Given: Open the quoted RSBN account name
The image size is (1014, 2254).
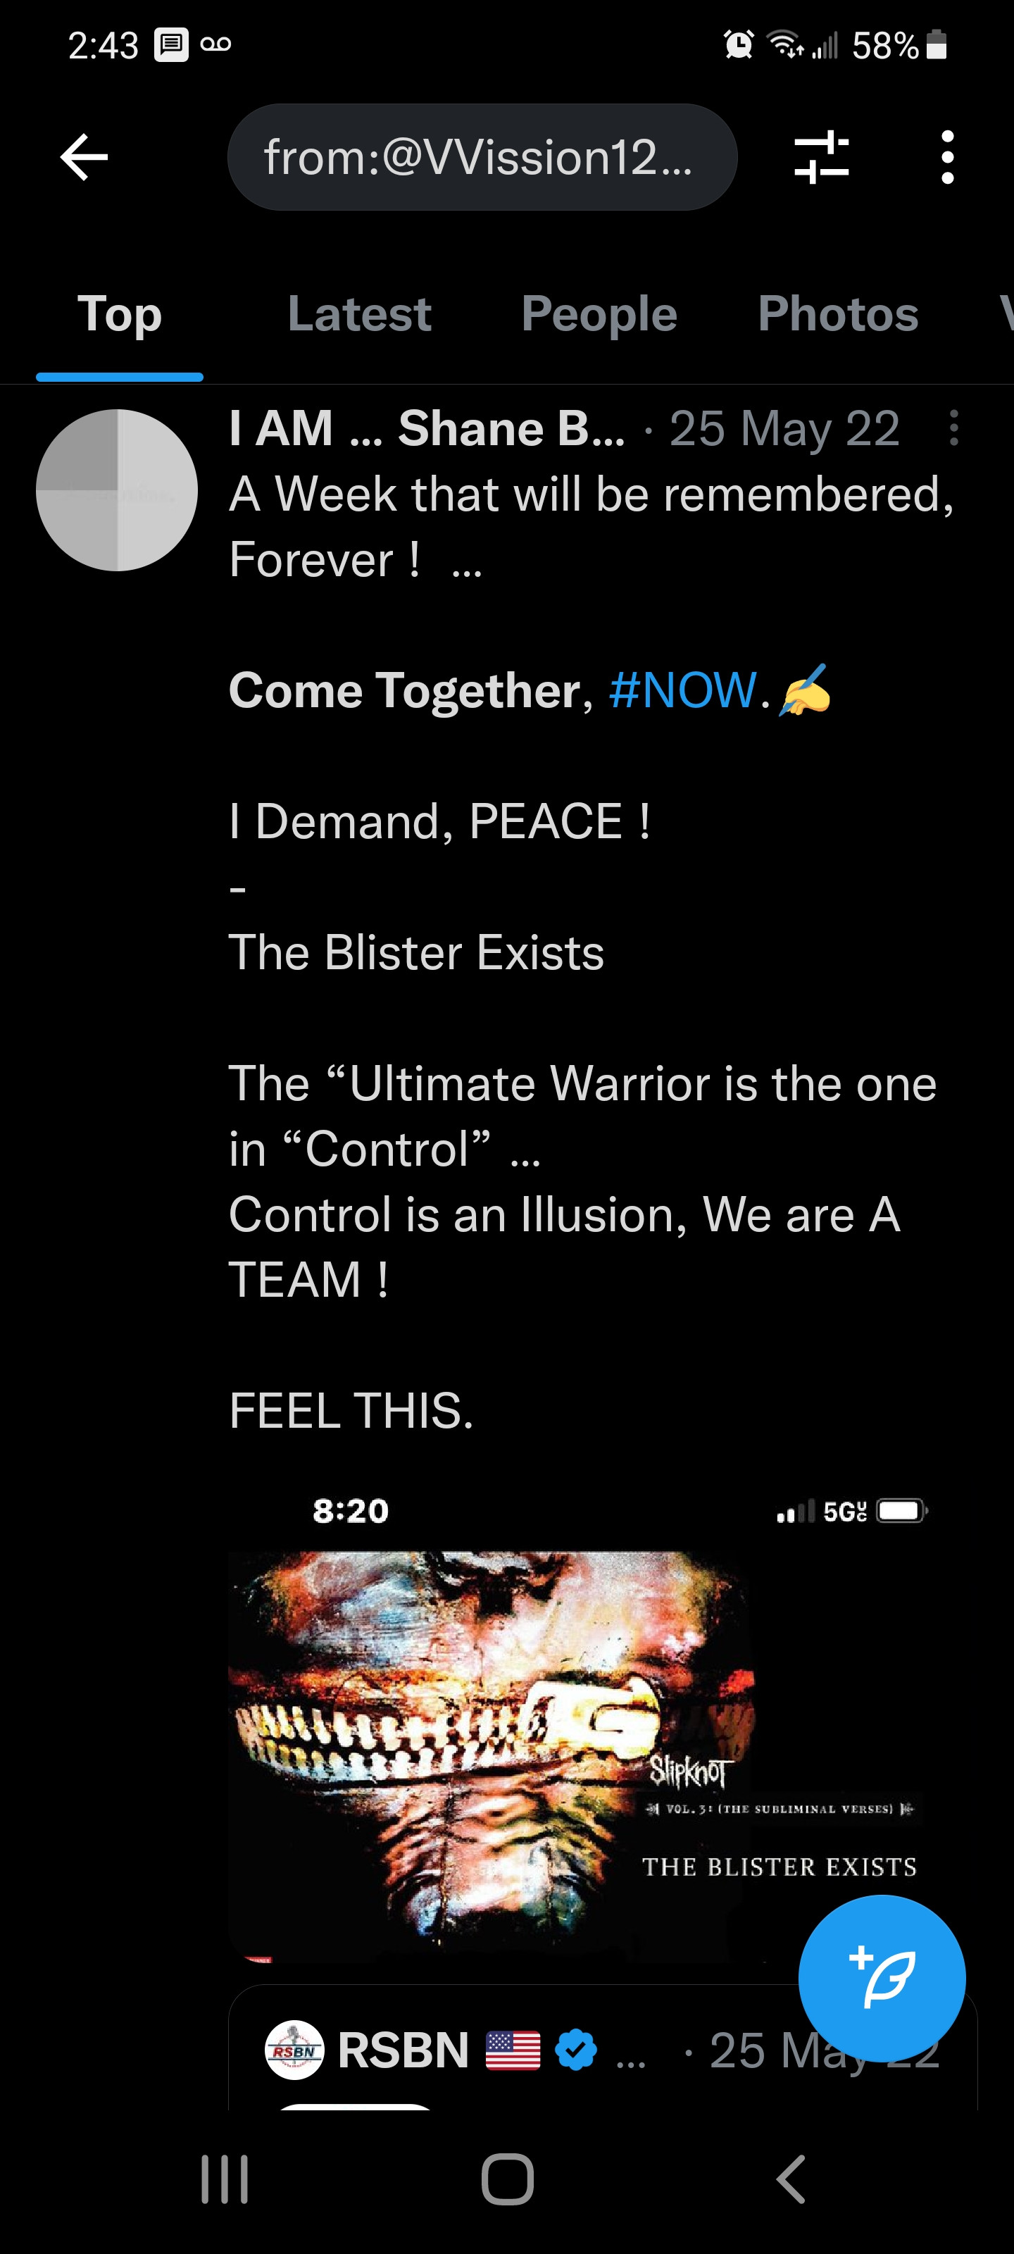Looking at the screenshot, I should coord(403,2050).
